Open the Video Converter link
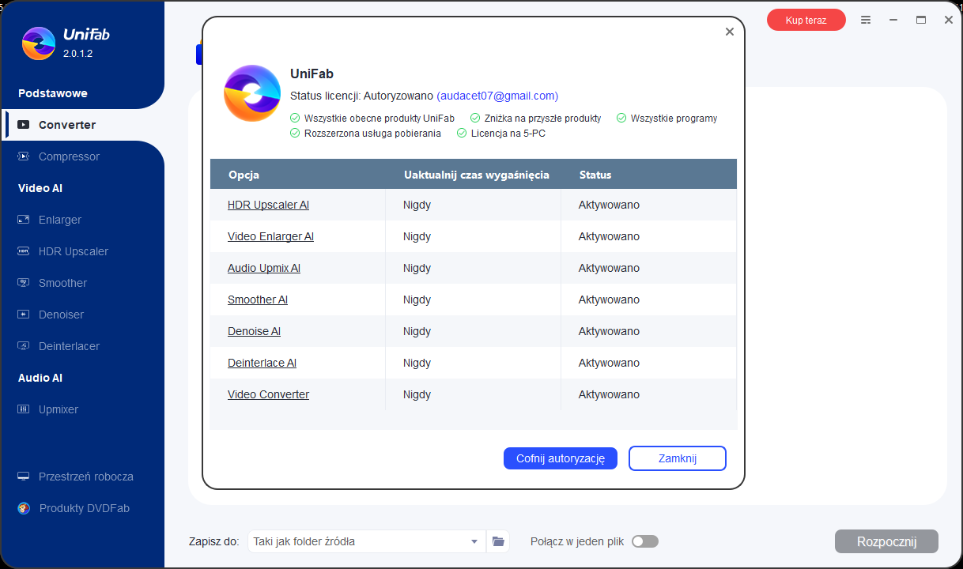963x569 pixels. [268, 394]
